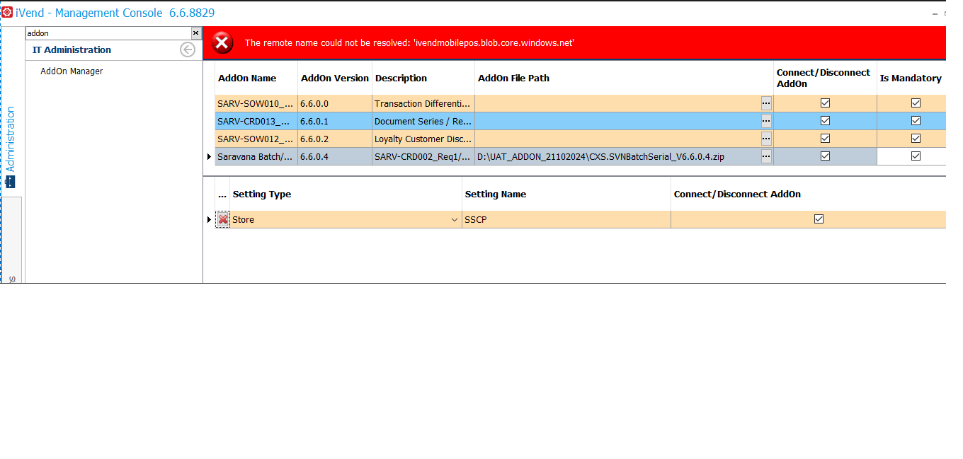Click row selector arrow for Saravana Batch

coord(209,156)
